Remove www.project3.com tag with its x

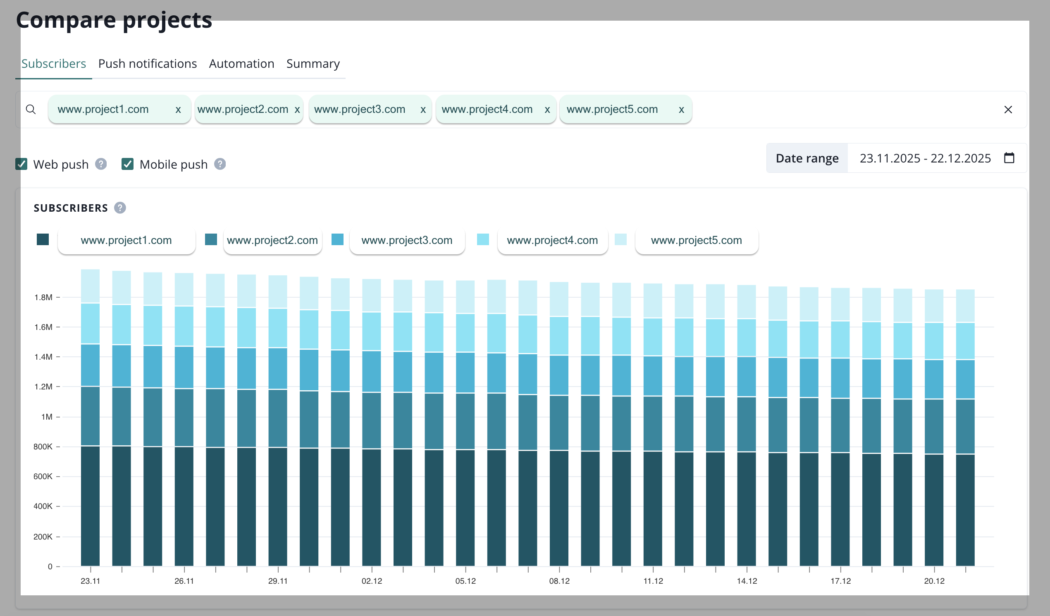coord(423,110)
